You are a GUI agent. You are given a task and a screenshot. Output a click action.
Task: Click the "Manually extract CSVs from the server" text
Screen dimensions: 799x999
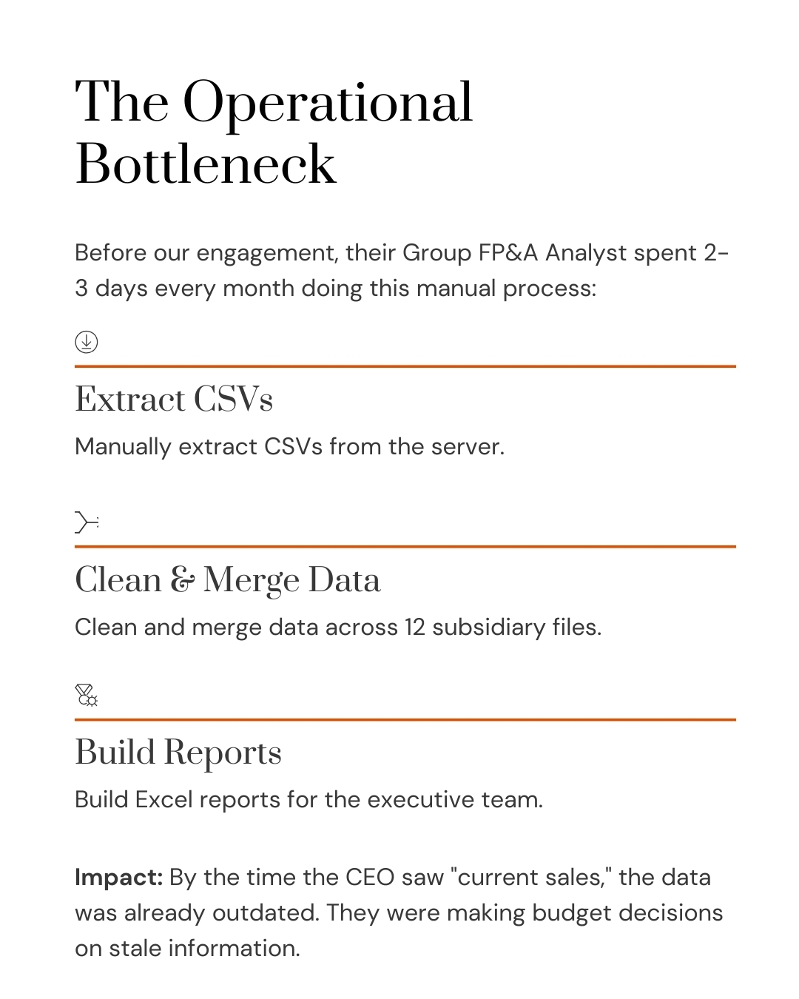tap(289, 447)
